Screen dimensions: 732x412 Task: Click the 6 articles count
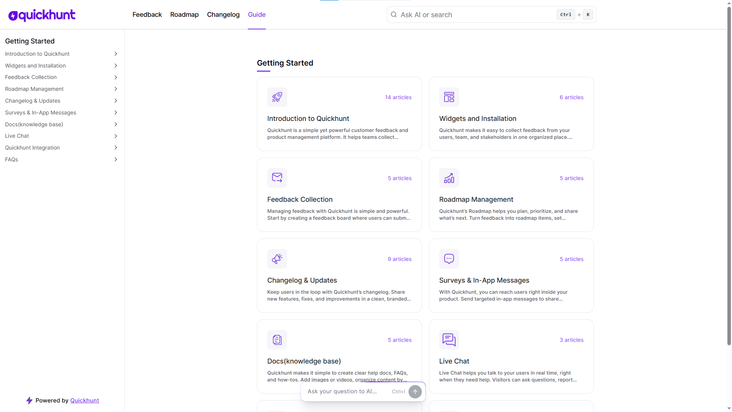571,97
